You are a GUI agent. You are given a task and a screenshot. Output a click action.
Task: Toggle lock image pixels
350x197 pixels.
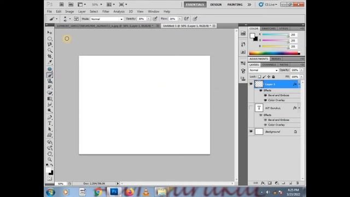pos(264,77)
